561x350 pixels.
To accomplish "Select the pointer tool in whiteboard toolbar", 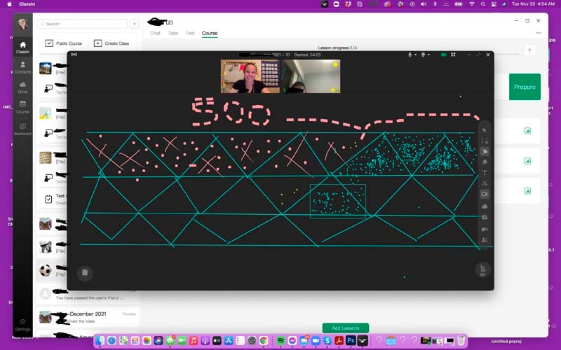I will [485, 130].
